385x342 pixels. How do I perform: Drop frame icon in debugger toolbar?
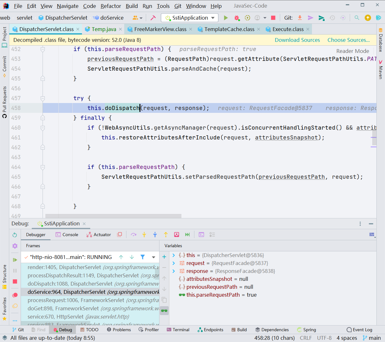[x=177, y=235]
